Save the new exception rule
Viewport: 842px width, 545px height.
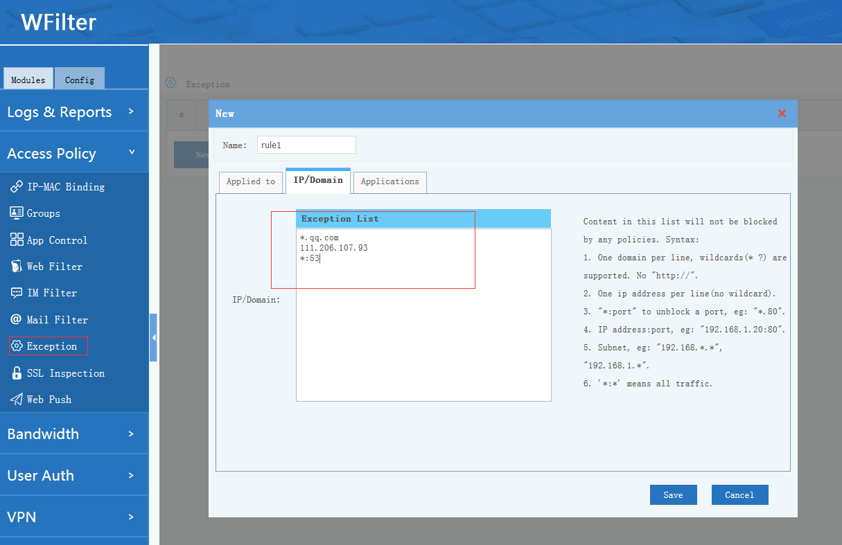(x=673, y=494)
